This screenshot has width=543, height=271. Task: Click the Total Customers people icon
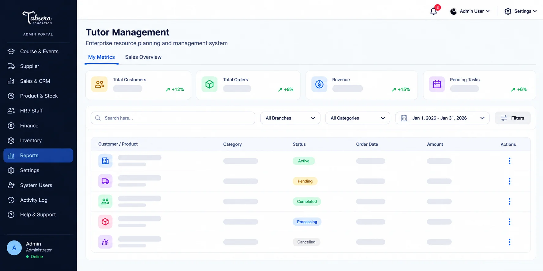99,84
